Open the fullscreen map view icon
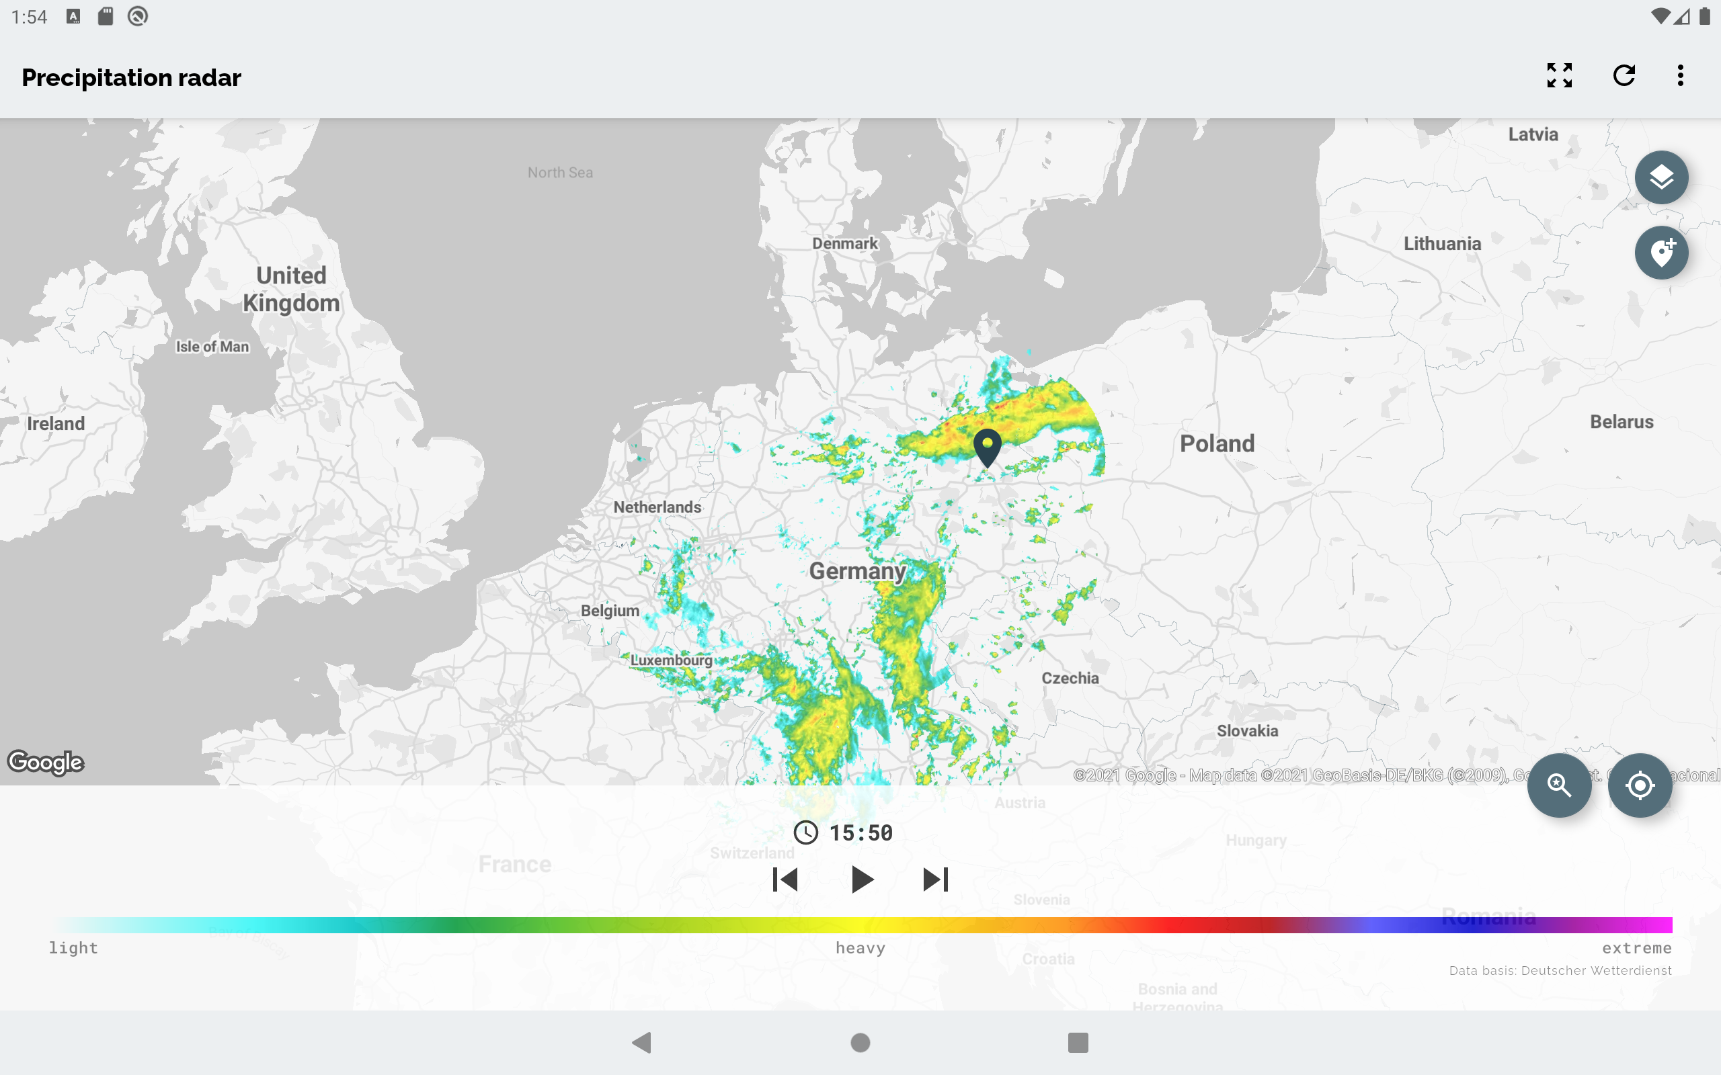This screenshot has width=1721, height=1075. pos(1559,75)
